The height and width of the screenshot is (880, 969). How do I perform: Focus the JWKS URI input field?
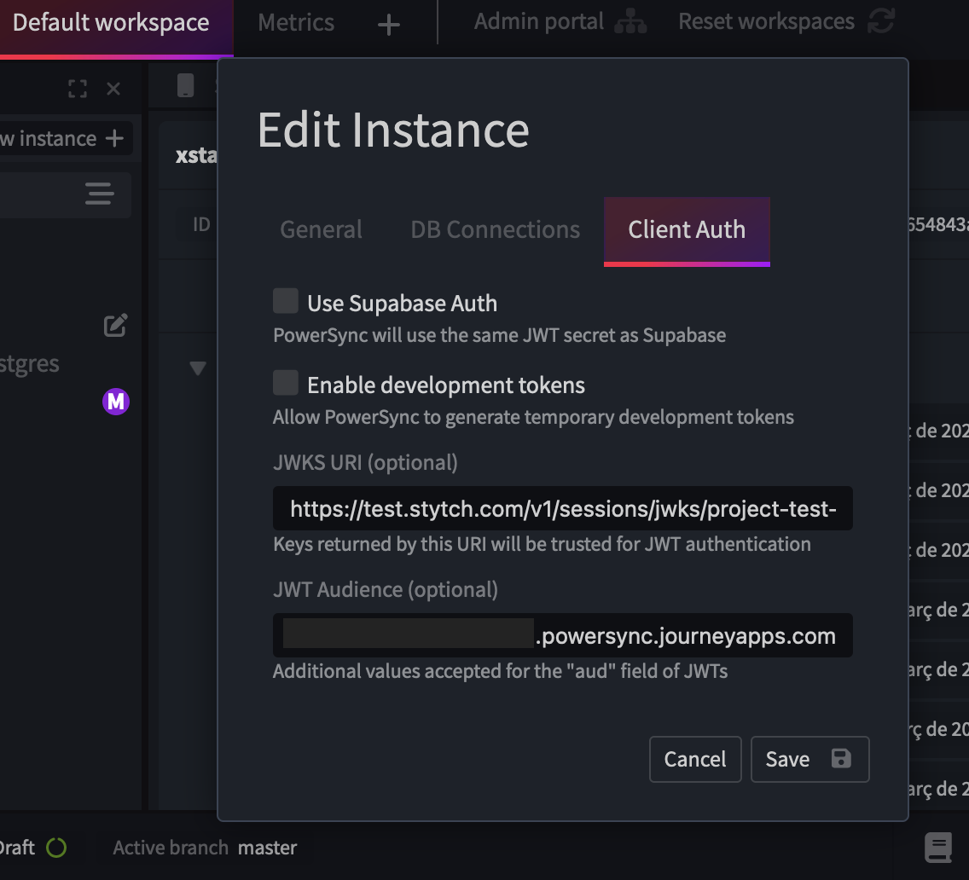pyautogui.click(x=562, y=508)
